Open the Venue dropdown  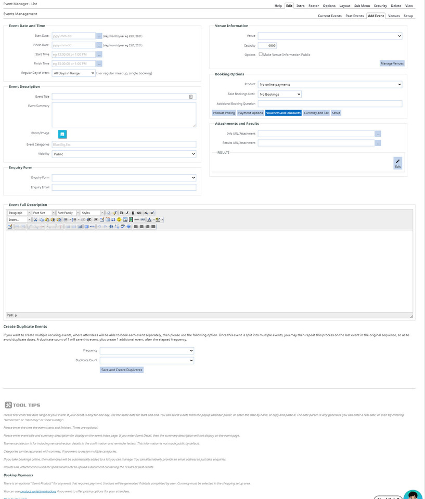(330, 36)
